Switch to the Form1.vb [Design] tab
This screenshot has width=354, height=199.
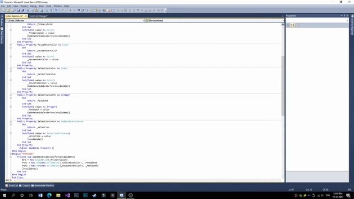click(38, 16)
